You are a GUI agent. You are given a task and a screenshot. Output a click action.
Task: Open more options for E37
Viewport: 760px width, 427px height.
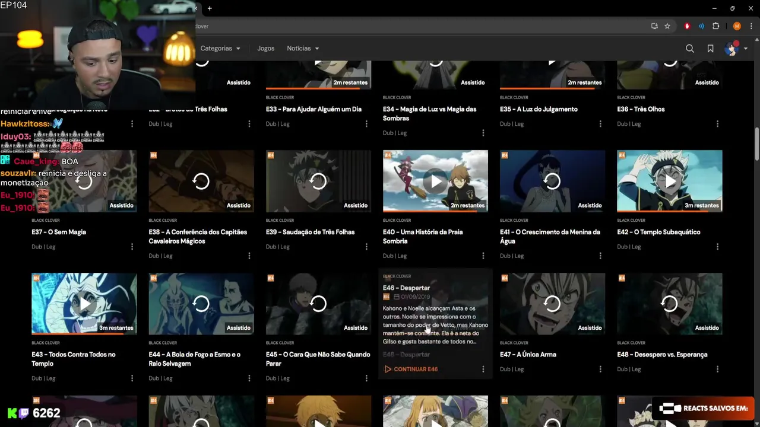tap(132, 247)
